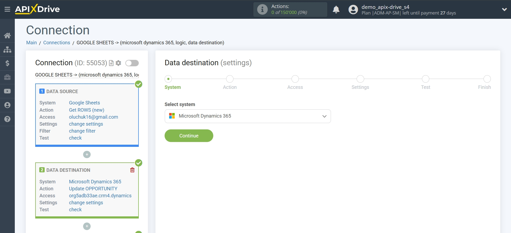511x233 pixels.
Task: Click the connection name text field
Action: 87,75
